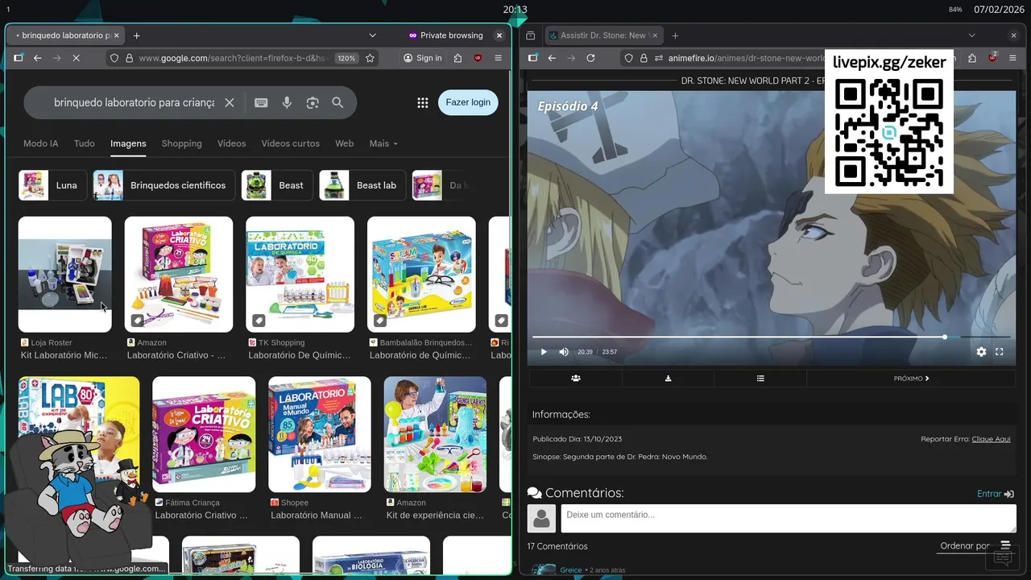Screen dimensions: 1031x580
Task: Go back in the AnimeFire window
Action: (552, 58)
